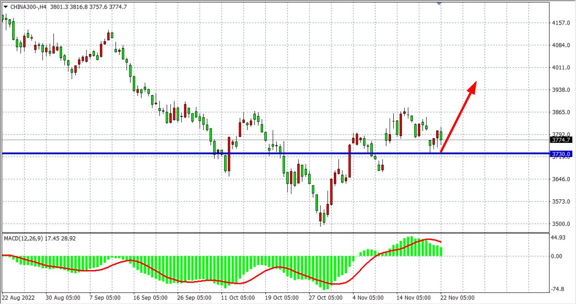
Task: Select the red arrow's arrowhead
Action: [472, 87]
